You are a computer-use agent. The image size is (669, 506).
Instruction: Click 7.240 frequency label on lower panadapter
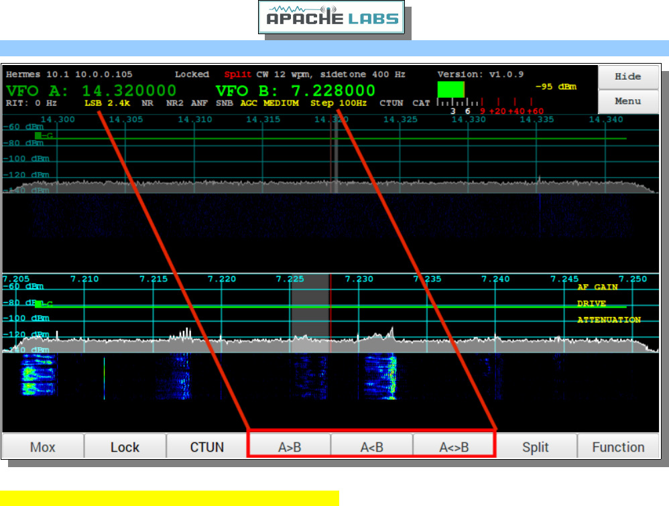click(x=496, y=279)
